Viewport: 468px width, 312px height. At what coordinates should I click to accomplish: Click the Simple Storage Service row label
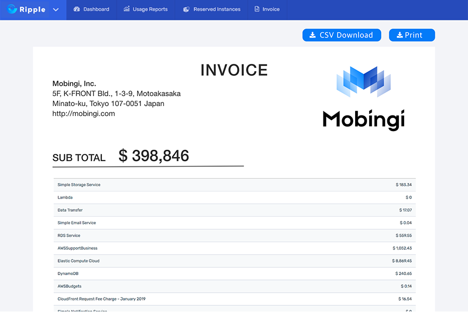click(79, 185)
